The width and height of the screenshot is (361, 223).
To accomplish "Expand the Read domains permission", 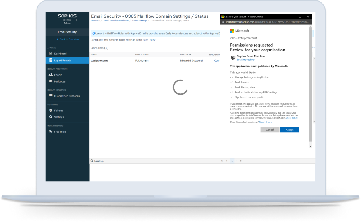I will tap(232, 82).
